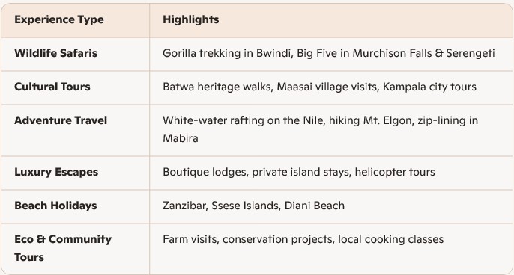
Task: Click the local cooking classes text
Action: point(391,239)
